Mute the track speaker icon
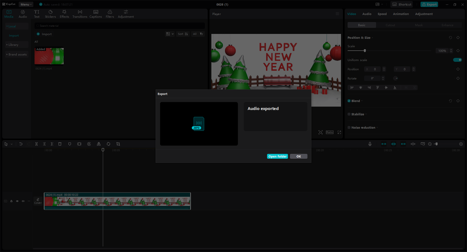Image resolution: width=467 pixels, height=252 pixels. coord(23,201)
